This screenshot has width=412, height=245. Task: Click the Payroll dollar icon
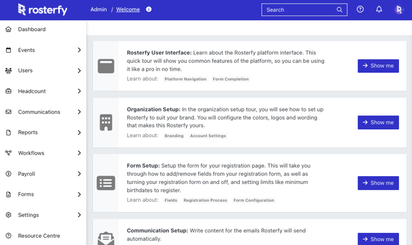pos(8,174)
